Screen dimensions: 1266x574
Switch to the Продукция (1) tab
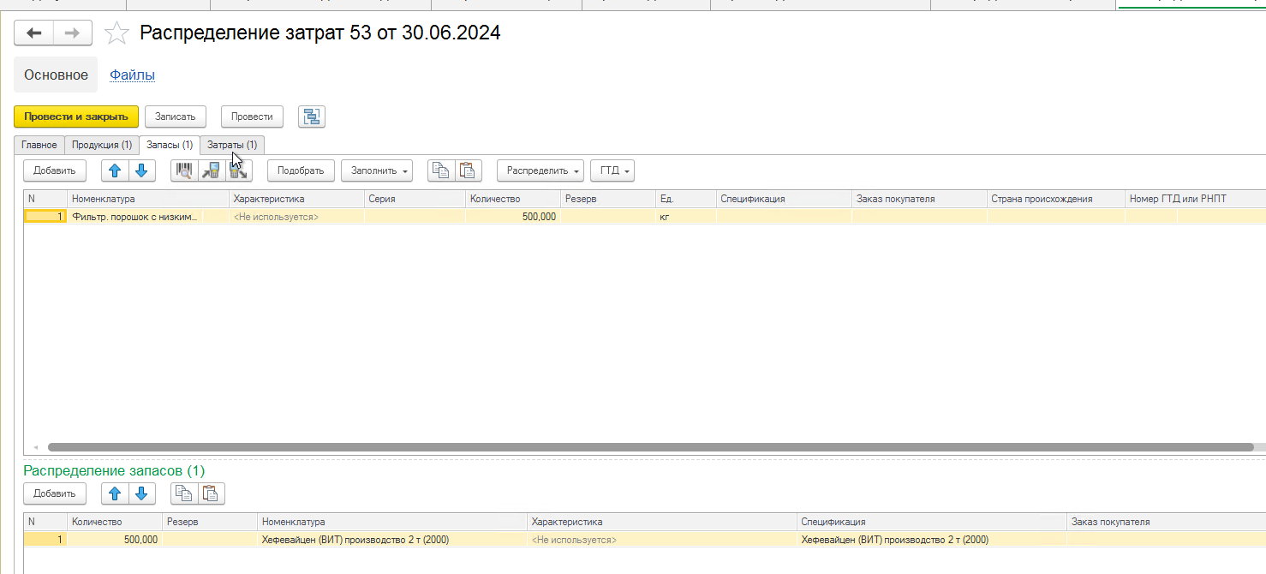tap(102, 145)
